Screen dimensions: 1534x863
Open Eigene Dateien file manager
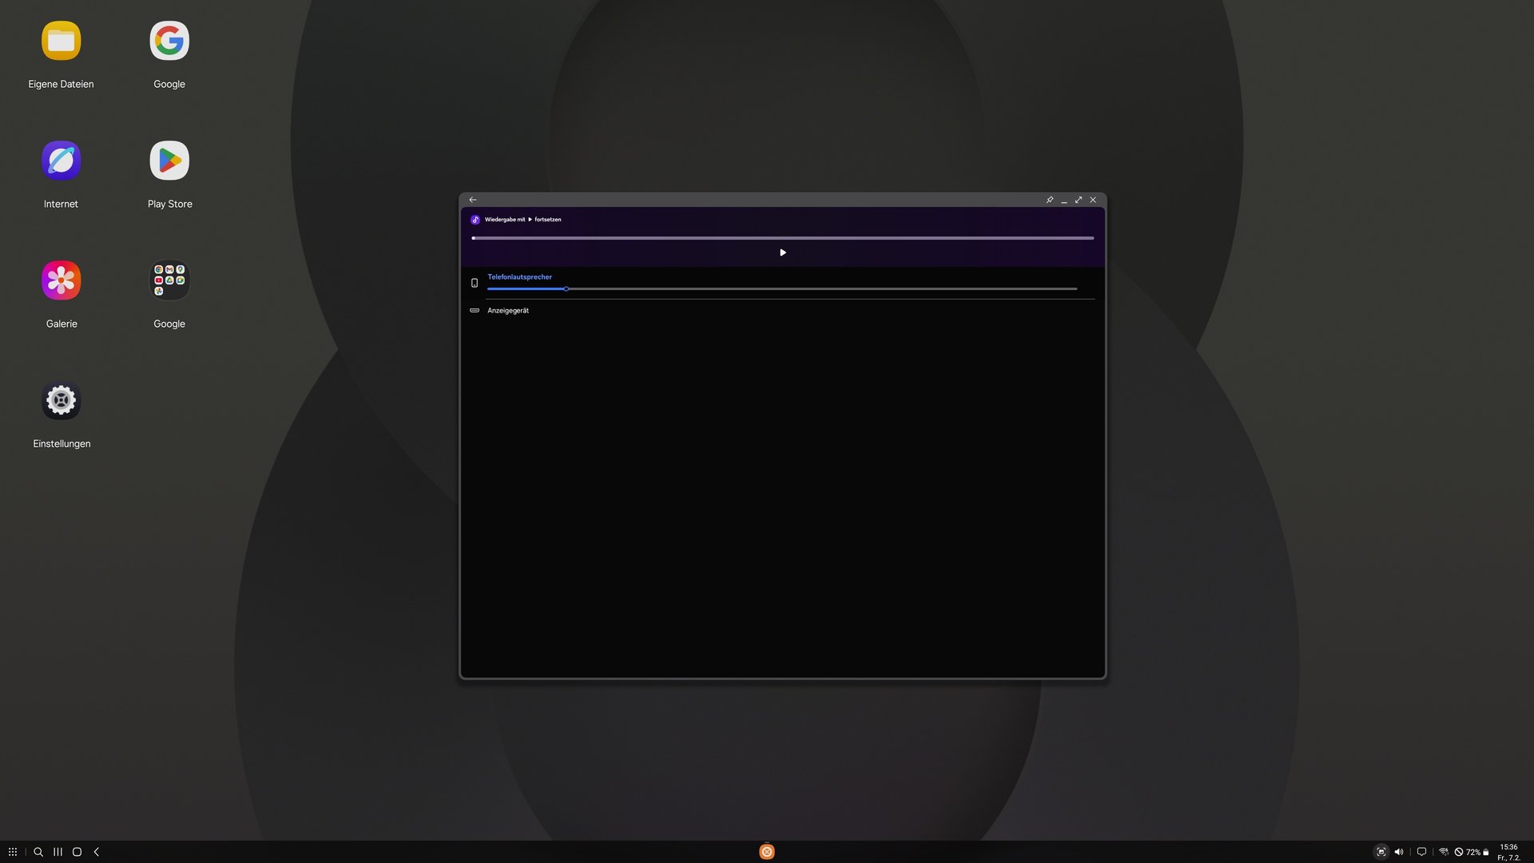coord(62,42)
